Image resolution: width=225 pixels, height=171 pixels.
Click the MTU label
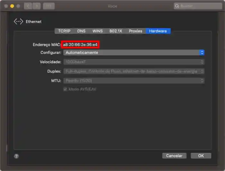coord(56,81)
